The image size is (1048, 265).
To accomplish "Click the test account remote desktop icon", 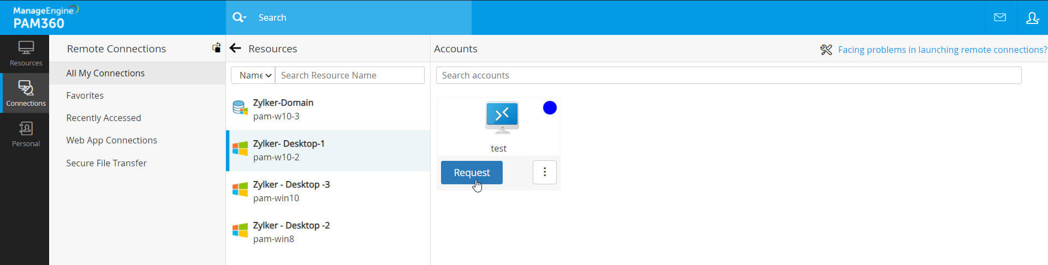I will 502,117.
